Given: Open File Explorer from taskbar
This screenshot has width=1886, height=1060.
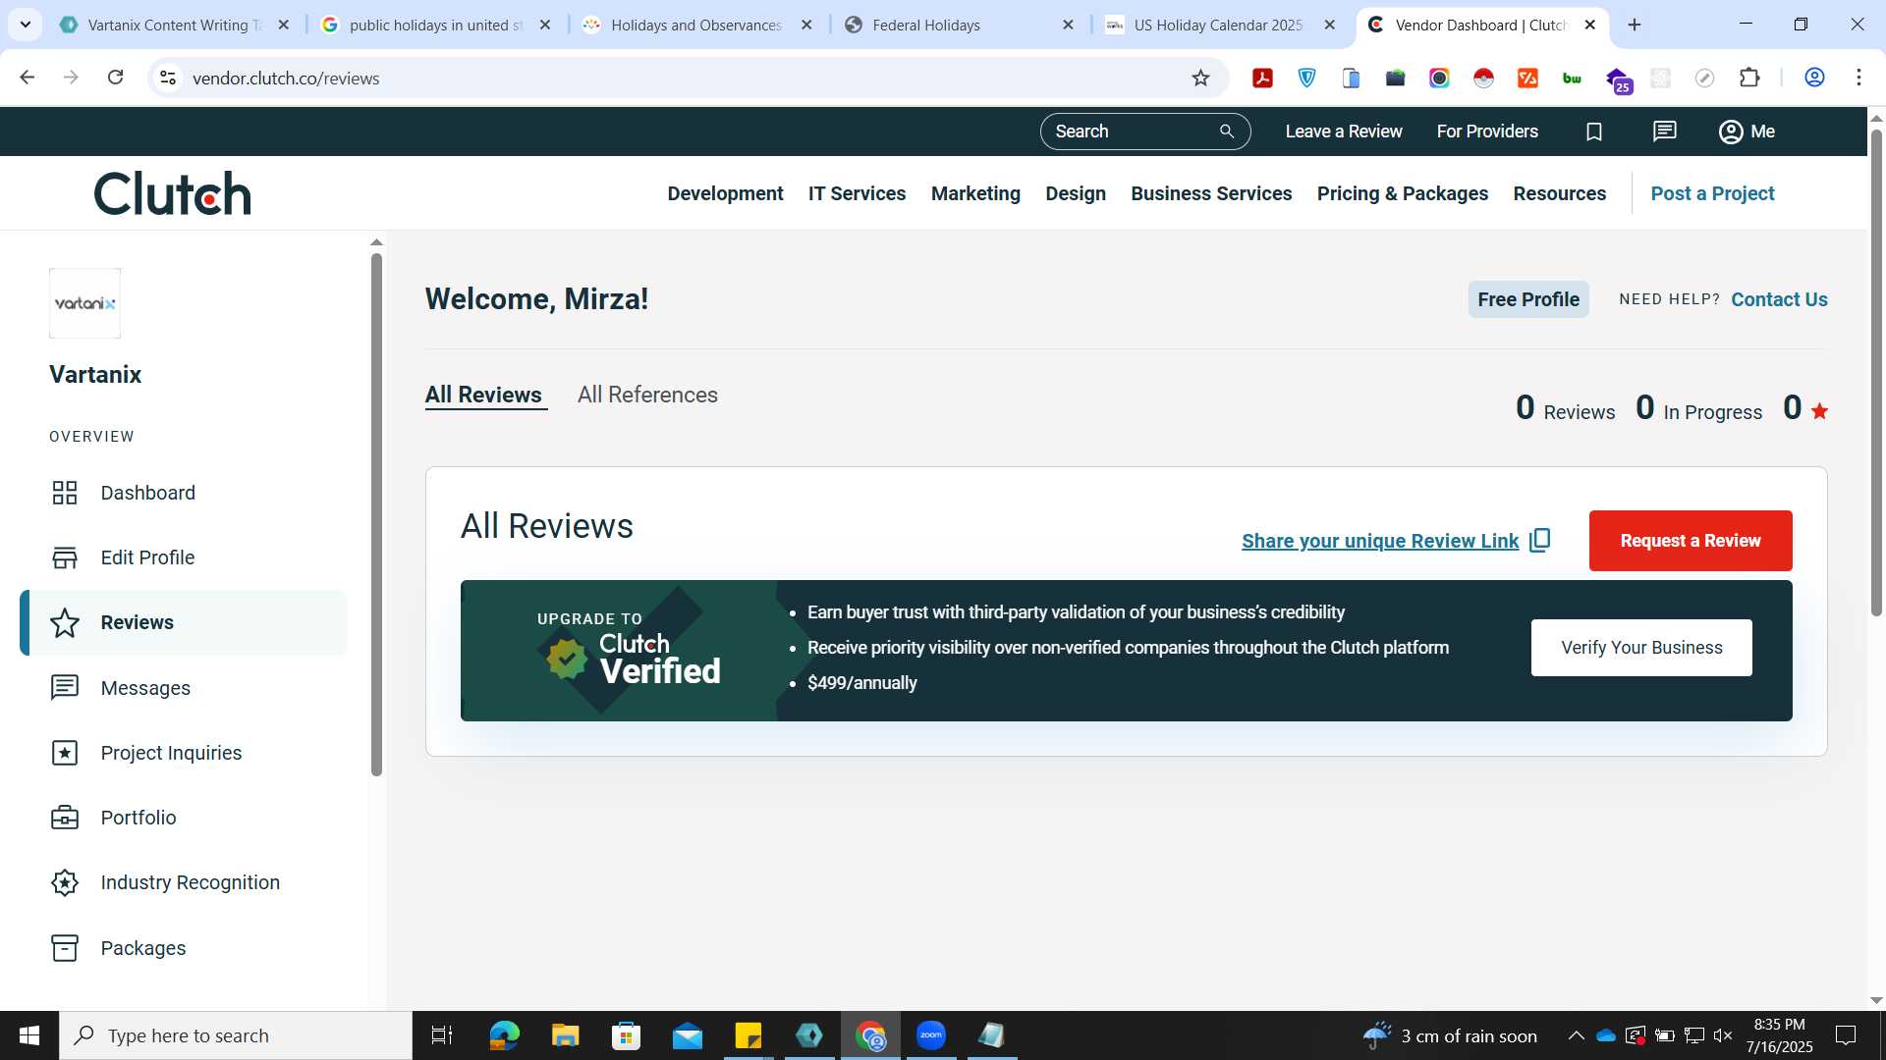Looking at the screenshot, I should (x=565, y=1035).
